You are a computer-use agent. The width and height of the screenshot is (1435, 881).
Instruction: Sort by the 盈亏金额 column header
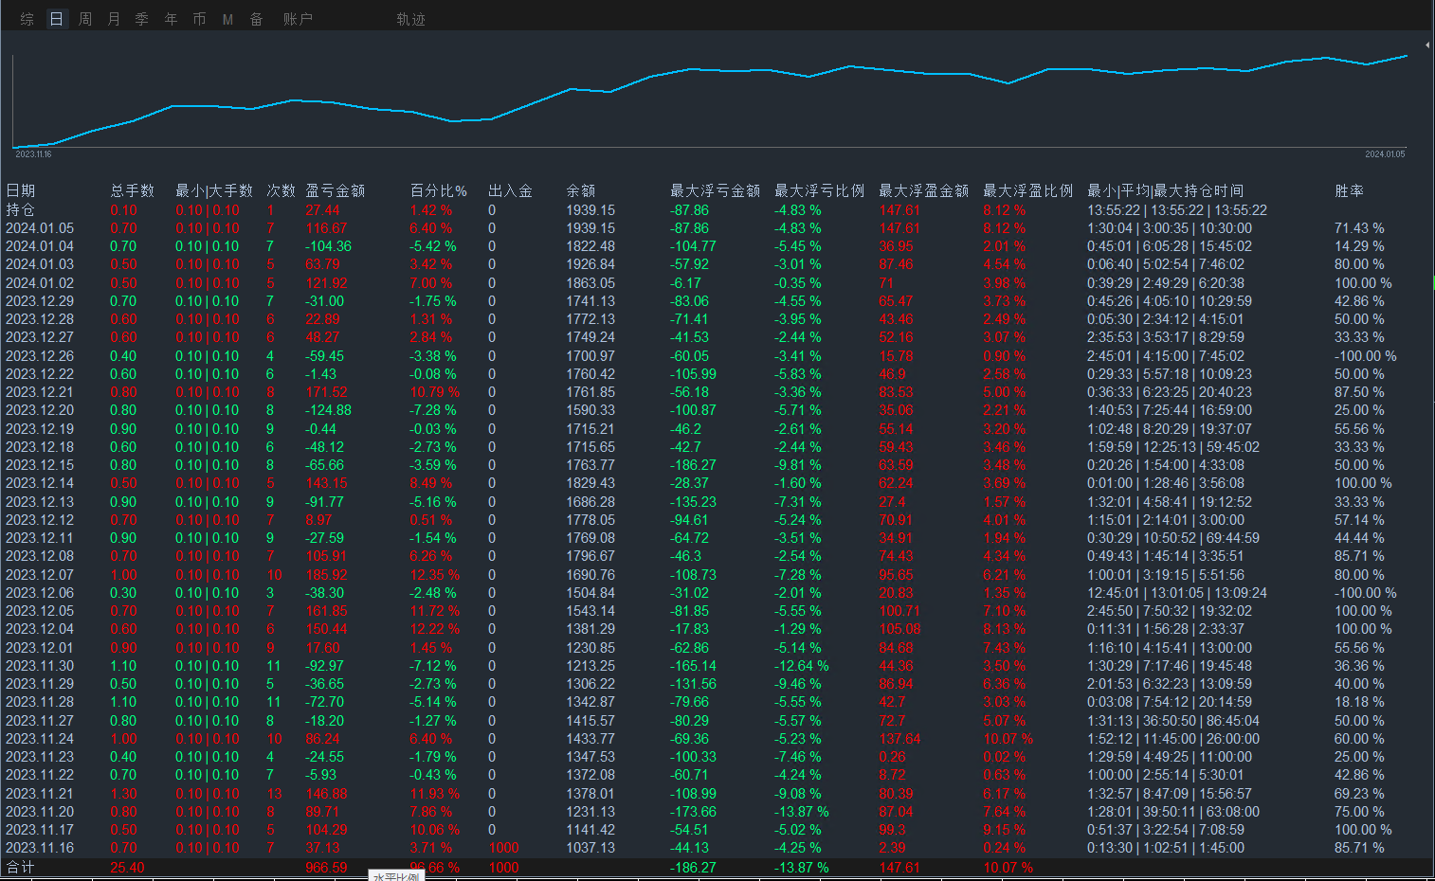point(335,190)
